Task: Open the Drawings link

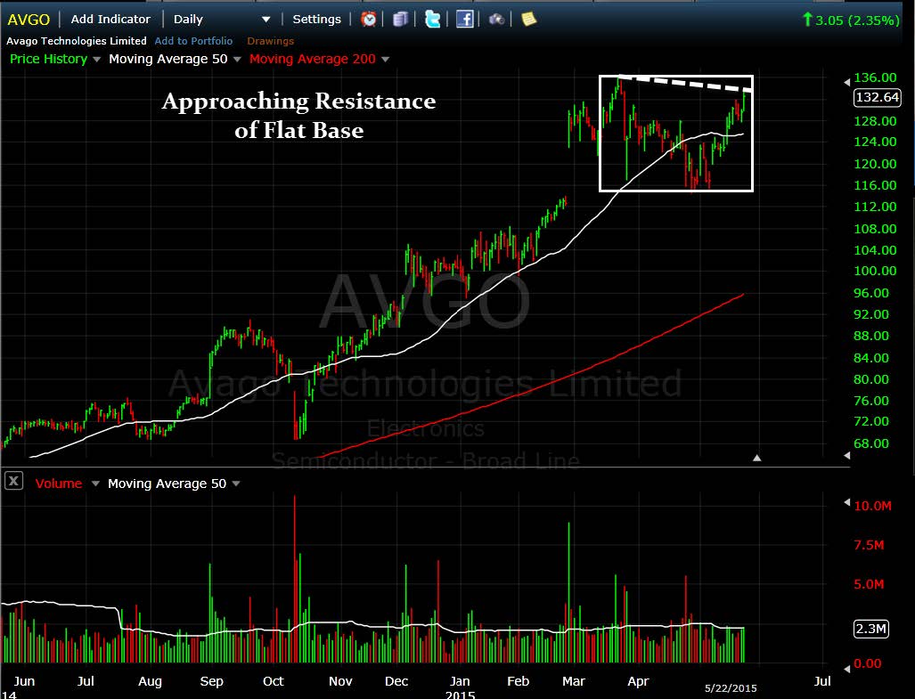Action: tap(270, 41)
